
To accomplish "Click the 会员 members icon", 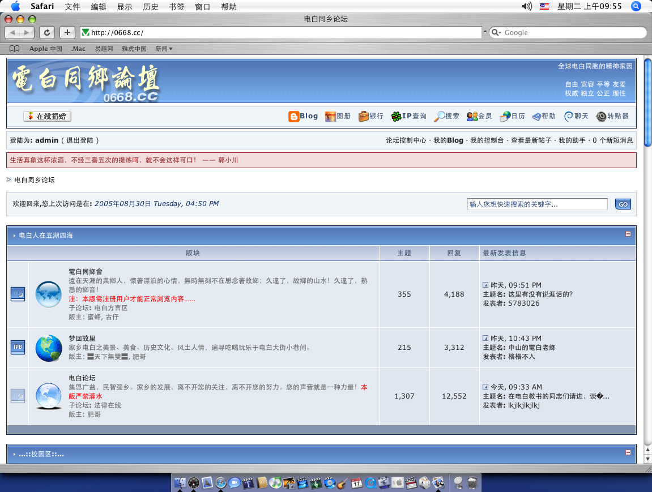I will point(472,117).
